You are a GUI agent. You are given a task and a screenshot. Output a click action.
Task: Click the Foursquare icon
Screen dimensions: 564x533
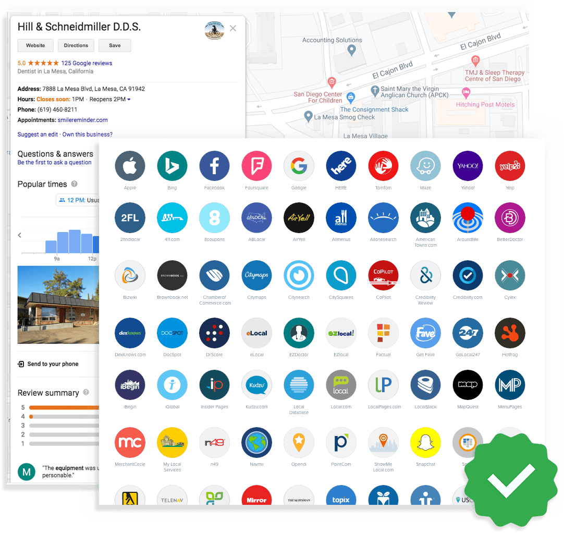(256, 166)
